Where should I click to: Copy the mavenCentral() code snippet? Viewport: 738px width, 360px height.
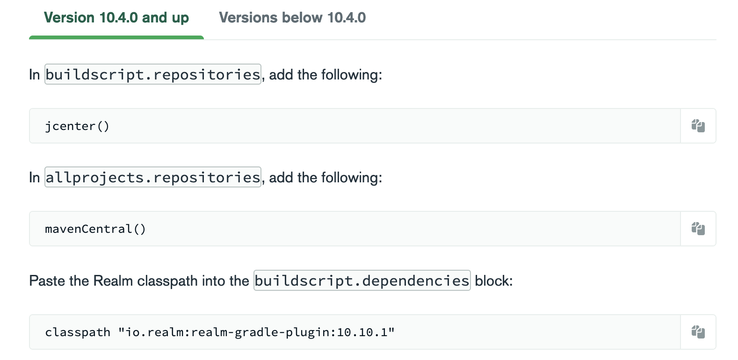click(698, 229)
